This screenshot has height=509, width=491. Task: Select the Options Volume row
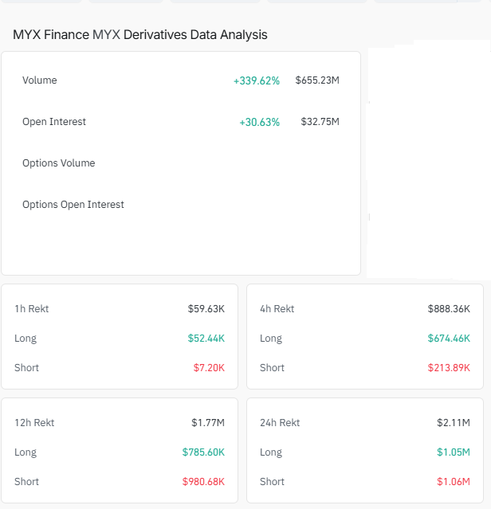[x=58, y=163]
